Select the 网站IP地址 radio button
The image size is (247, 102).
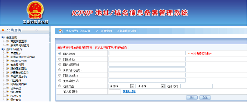(x=59, y=75)
